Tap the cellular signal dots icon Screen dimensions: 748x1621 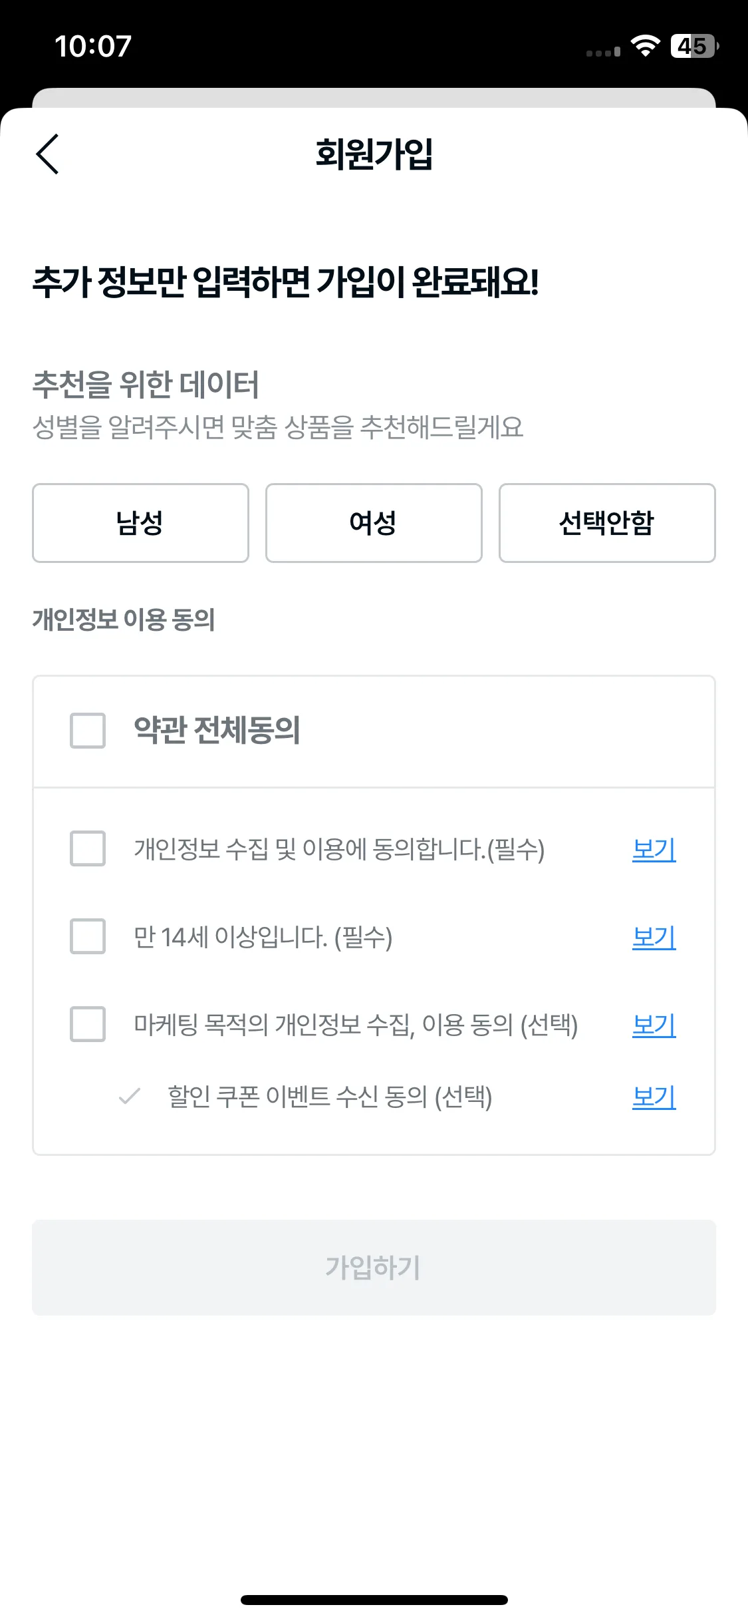(x=603, y=52)
